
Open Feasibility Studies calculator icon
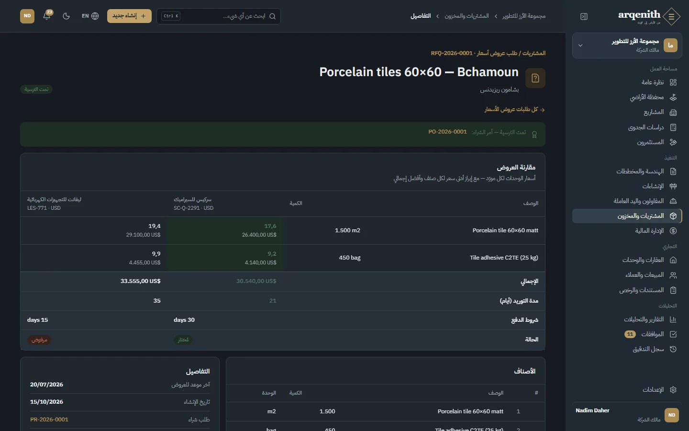673,127
